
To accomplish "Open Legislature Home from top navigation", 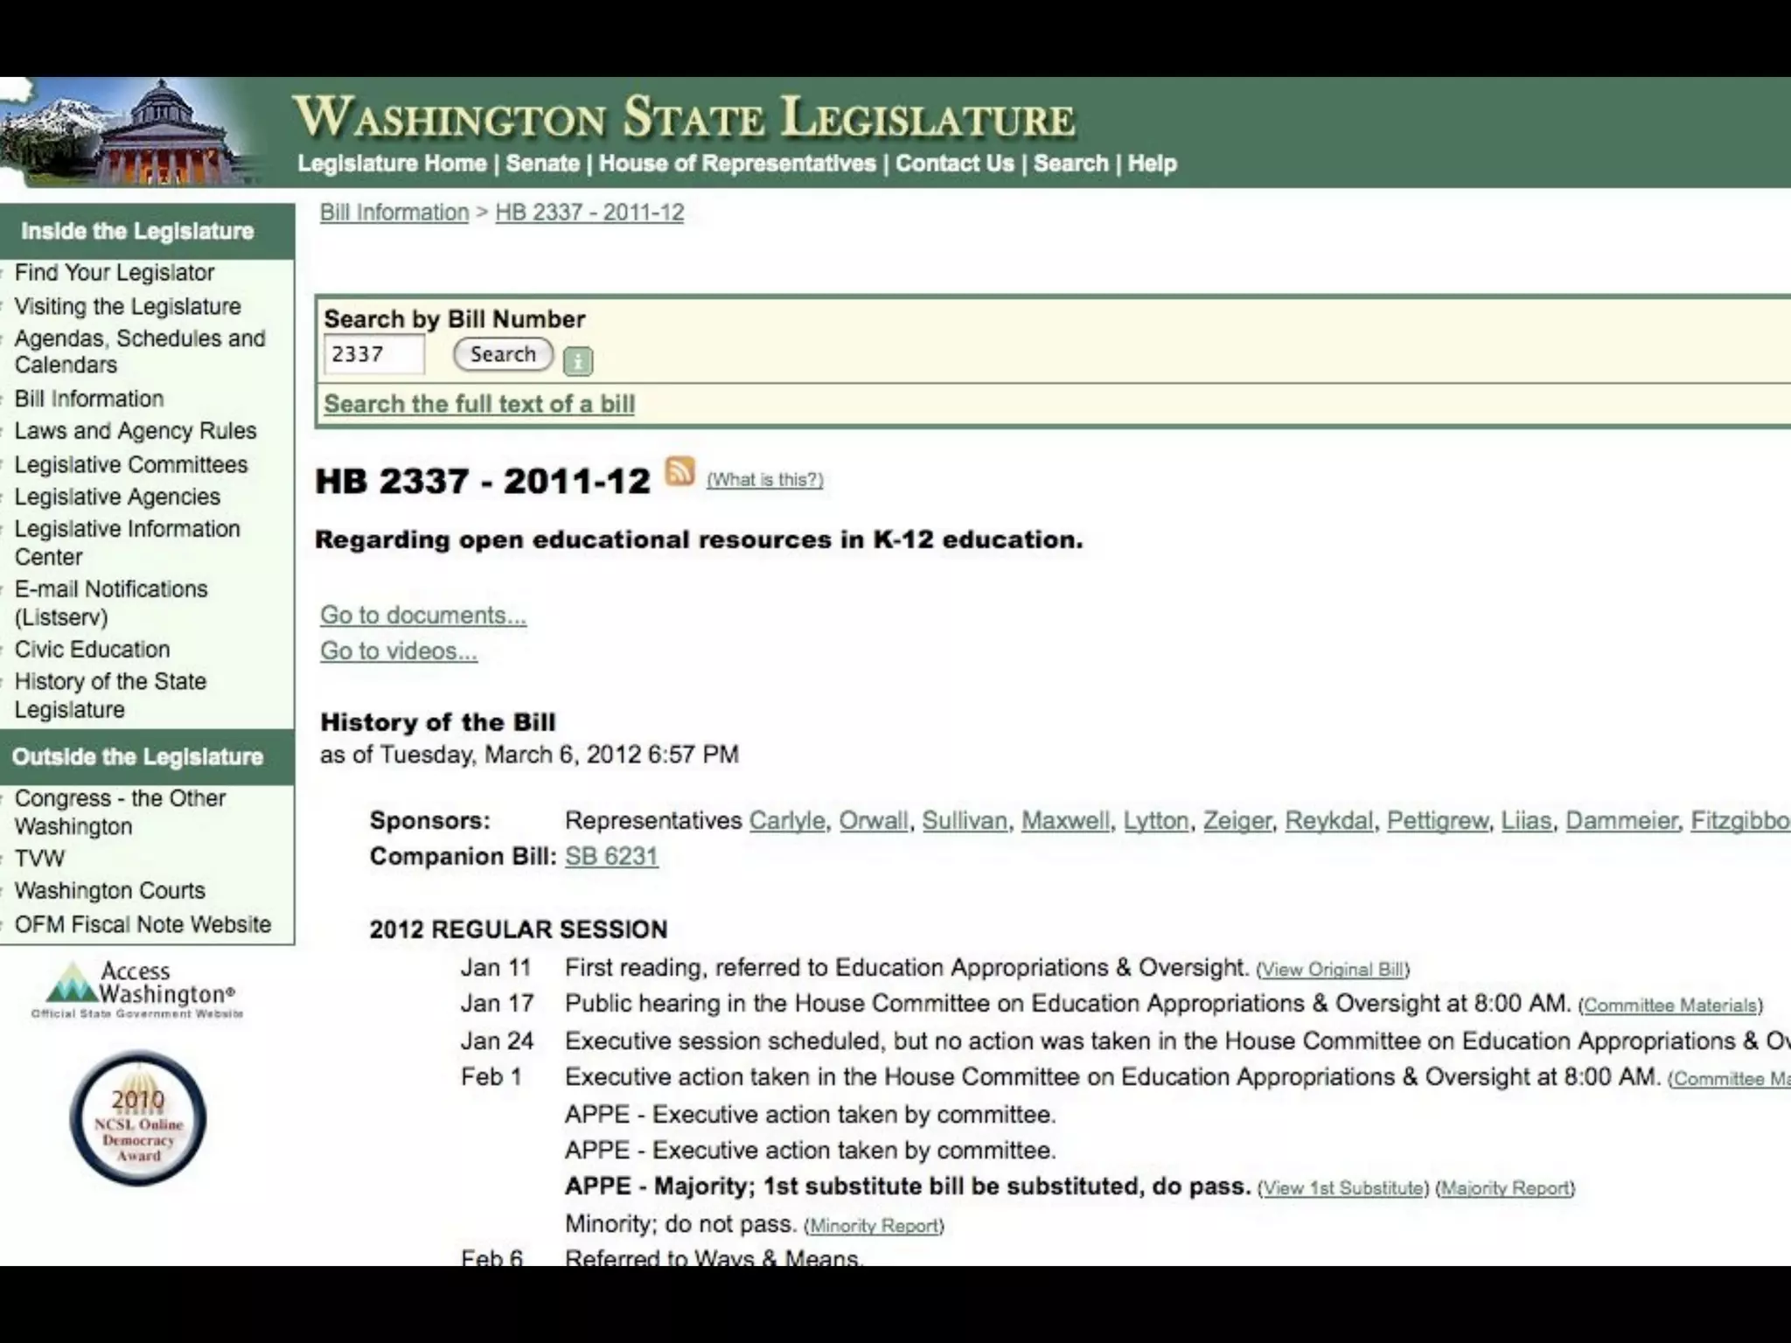I will tap(392, 164).
